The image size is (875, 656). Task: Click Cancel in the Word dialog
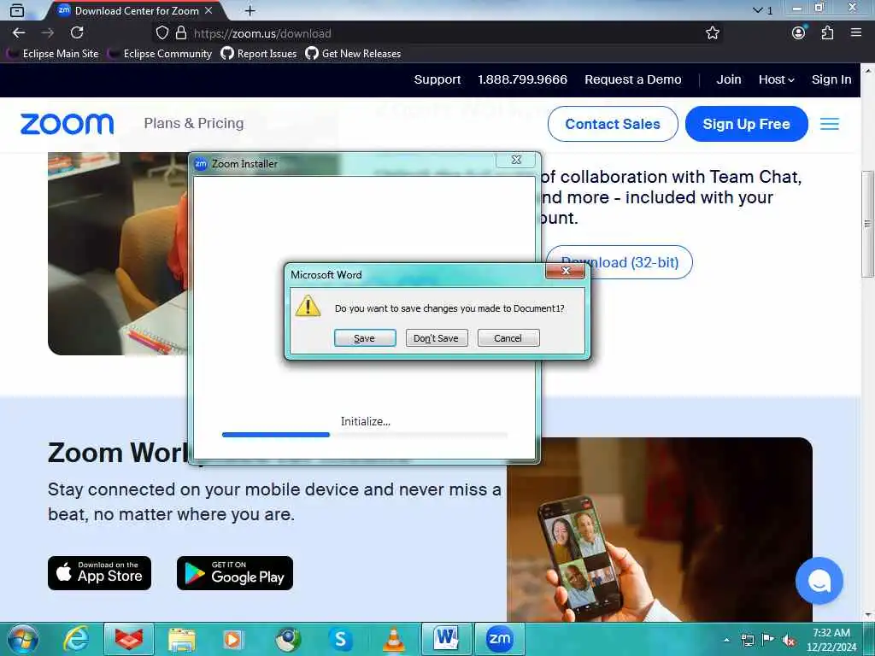(508, 338)
